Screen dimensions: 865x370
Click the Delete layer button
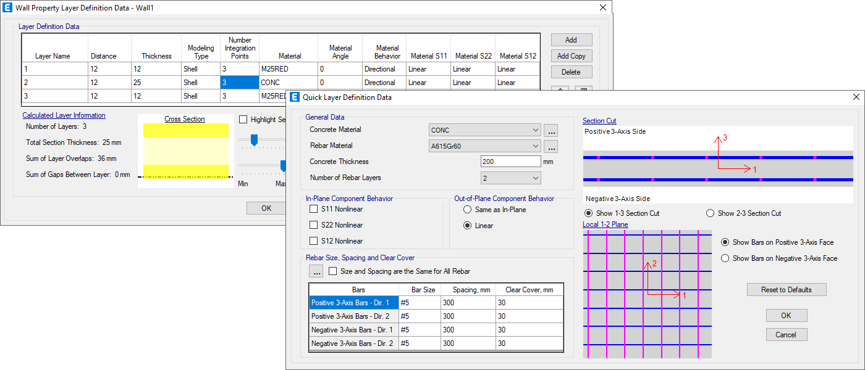tap(572, 72)
